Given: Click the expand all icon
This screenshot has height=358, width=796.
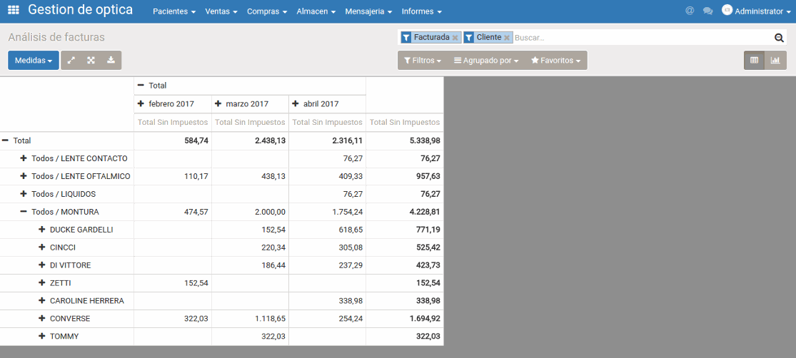Looking at the screenshot, I should click(91, 61).
